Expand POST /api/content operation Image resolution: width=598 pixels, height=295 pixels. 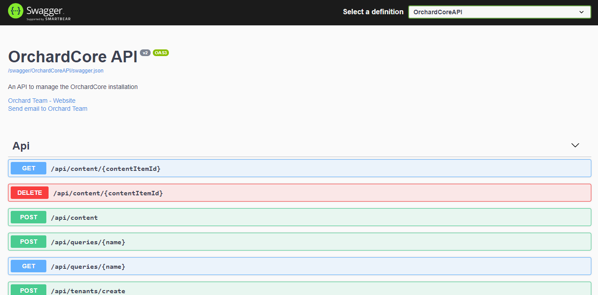[299, 218]
